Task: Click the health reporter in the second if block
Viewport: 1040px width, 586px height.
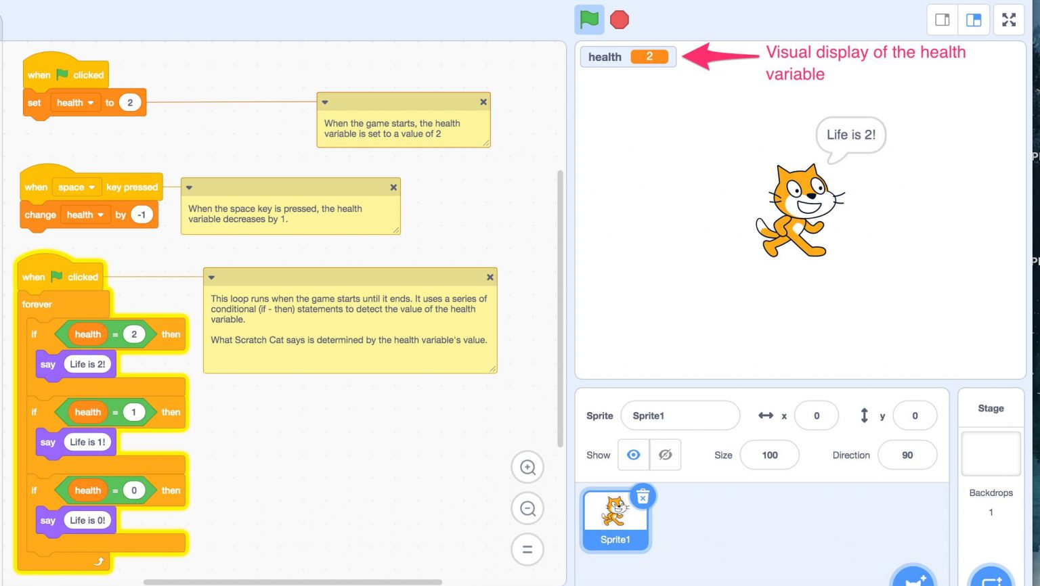Action: (87, 412)
